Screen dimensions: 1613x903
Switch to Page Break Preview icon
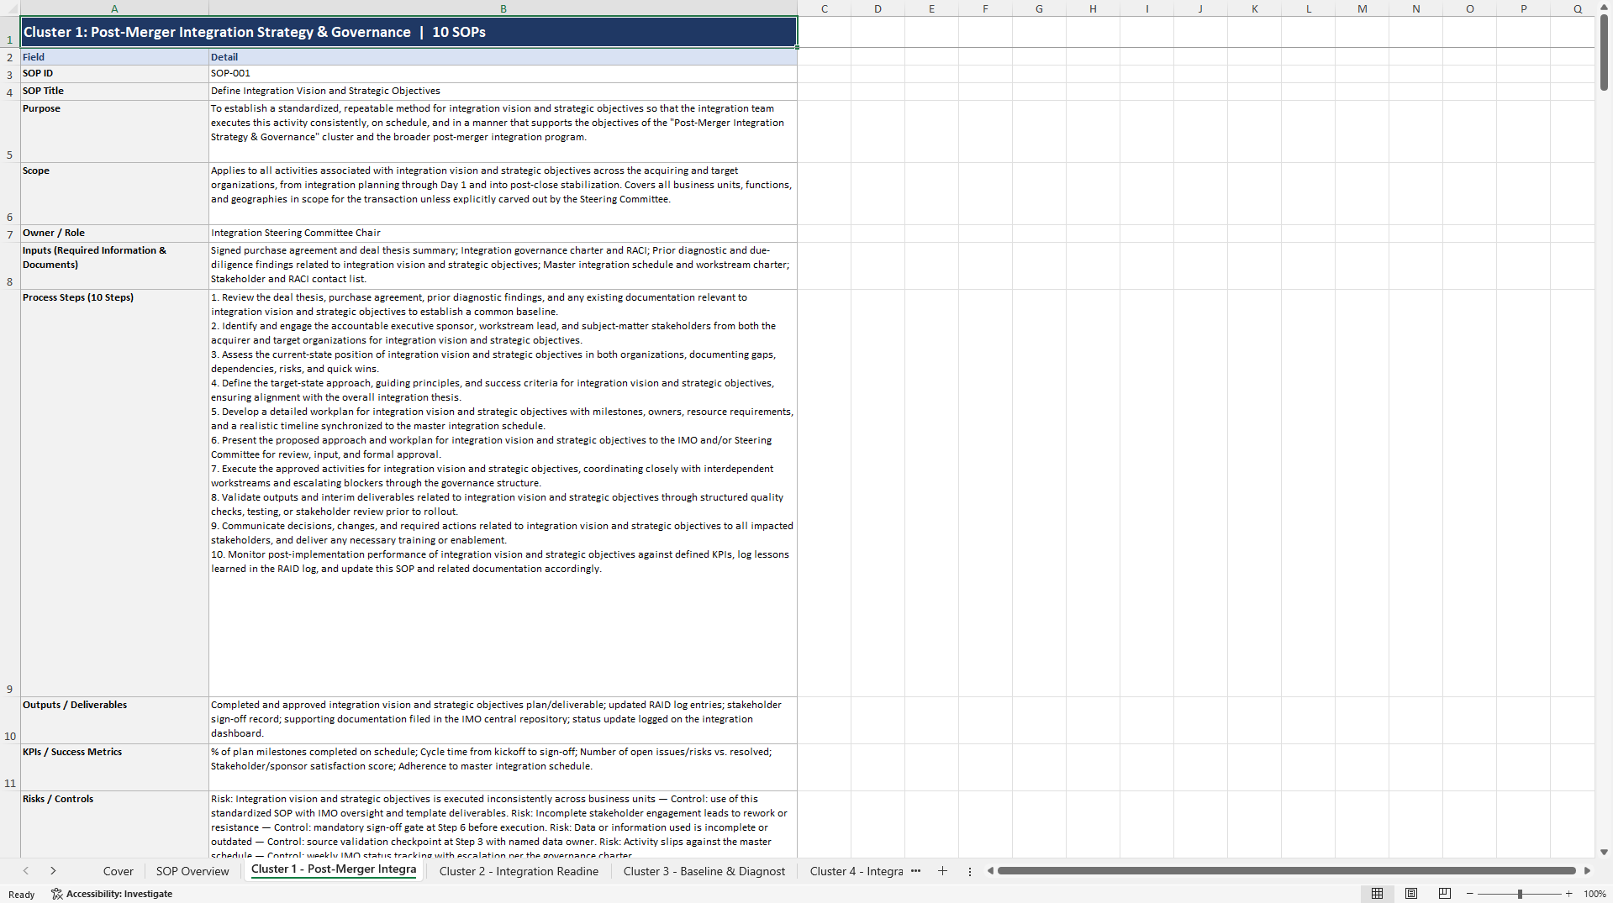[x=1445, y=894]
